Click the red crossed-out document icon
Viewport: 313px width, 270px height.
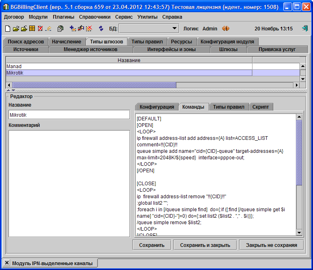point(40,28)
